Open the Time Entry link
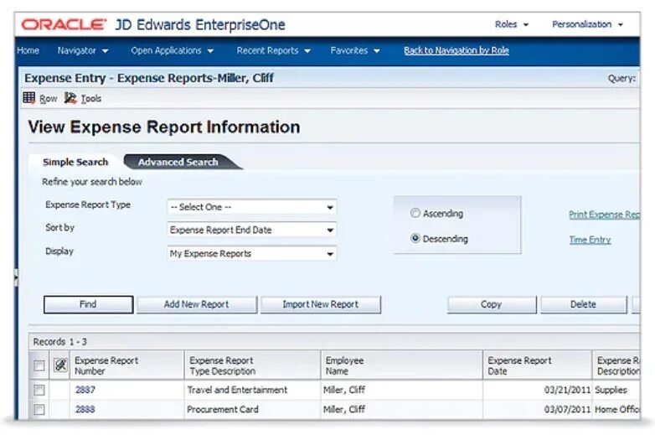 (x=590, y=240)
